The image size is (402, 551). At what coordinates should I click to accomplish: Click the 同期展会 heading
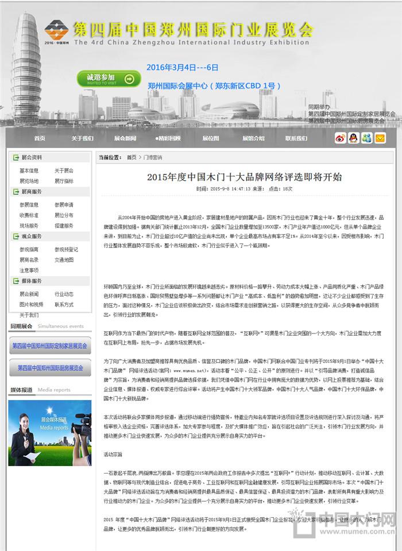(x=21, y=326)
